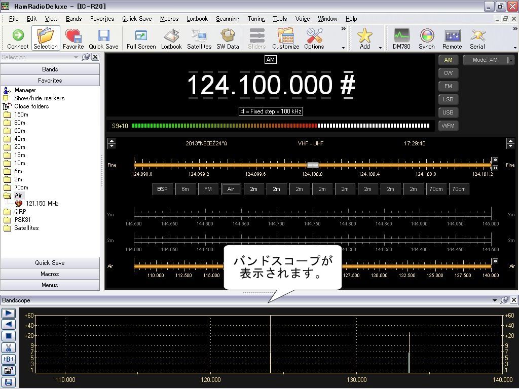Open the Mode: AM dropdown
The width and height of the screenshot is (519, 389).
(x=489, y=60)
